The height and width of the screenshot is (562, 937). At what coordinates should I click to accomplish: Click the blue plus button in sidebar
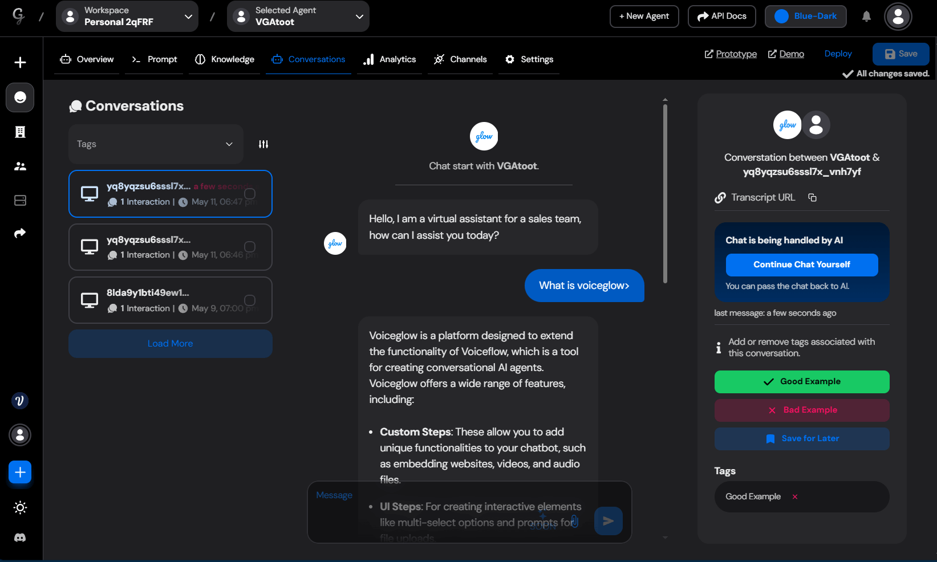pyautogui.click(x=20, y=472)
